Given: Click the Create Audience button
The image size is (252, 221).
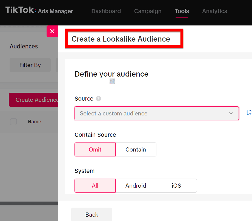Looking at the screenshot, I should (x=33, y=100).
